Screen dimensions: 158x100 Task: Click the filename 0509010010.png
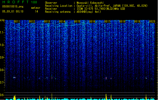(x=13, y=6)
